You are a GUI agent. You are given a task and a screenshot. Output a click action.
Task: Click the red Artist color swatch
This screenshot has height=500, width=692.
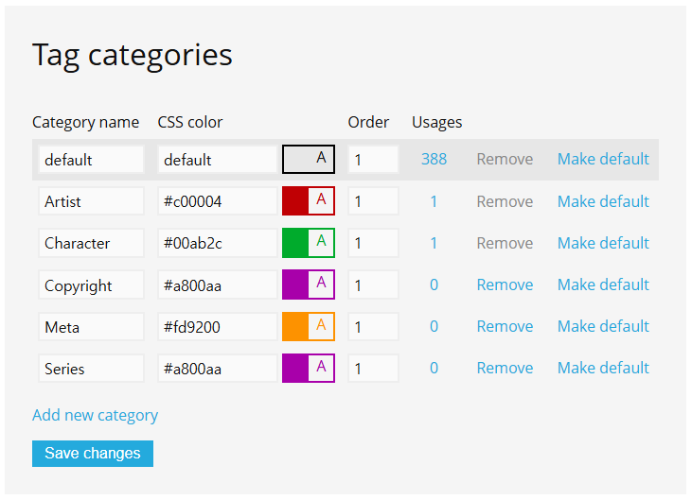(x=309, y=201)
